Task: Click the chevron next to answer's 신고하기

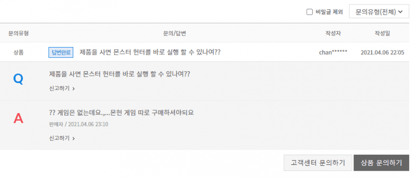Action: click(x=74, y=139)
